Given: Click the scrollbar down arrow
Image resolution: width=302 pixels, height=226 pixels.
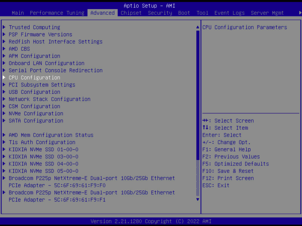Looking at the screenshot, I should coord(198,199).
